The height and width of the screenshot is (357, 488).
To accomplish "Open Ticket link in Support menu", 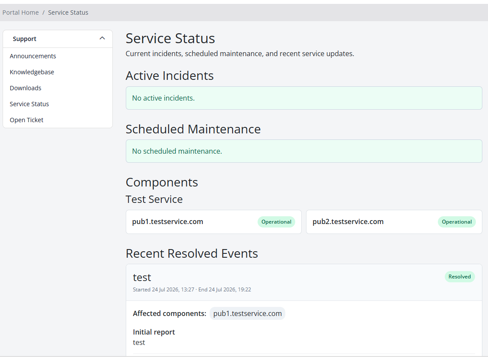I will coord(26,120).
